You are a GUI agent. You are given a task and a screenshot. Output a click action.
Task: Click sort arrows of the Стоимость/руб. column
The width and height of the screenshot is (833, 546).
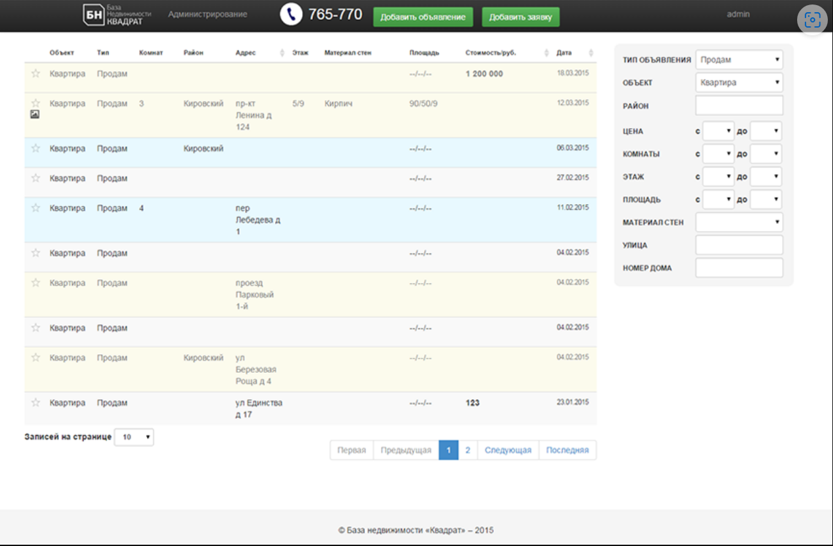click(546, 53)
